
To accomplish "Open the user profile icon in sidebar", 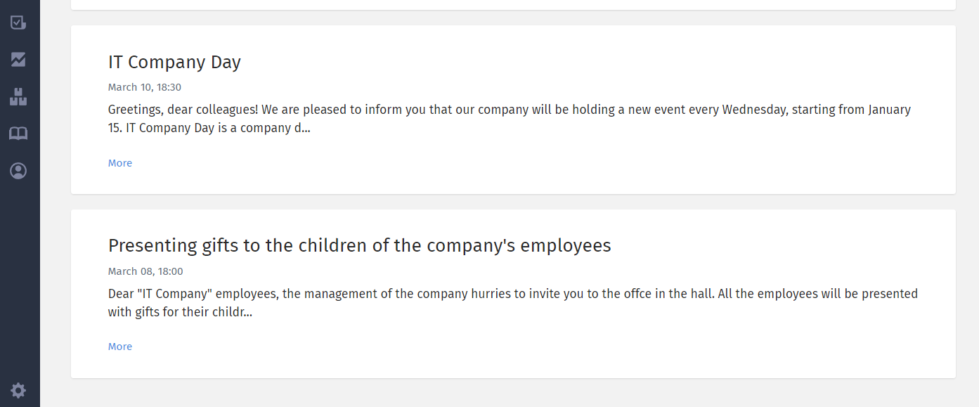I will pos(18,171).
